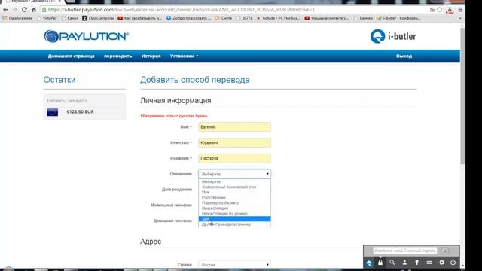Click the Имя field containing Евгений
482x271 pixels.
234,127
